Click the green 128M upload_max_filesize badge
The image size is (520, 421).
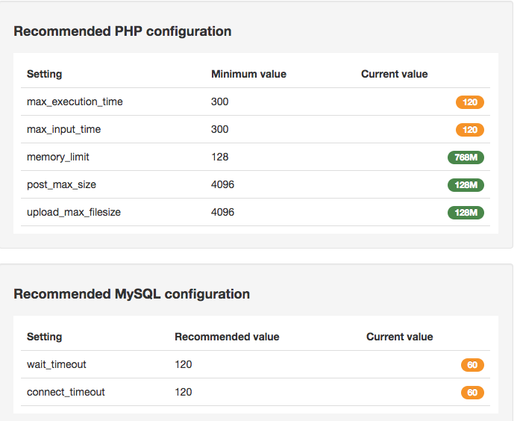coord(466,212)
